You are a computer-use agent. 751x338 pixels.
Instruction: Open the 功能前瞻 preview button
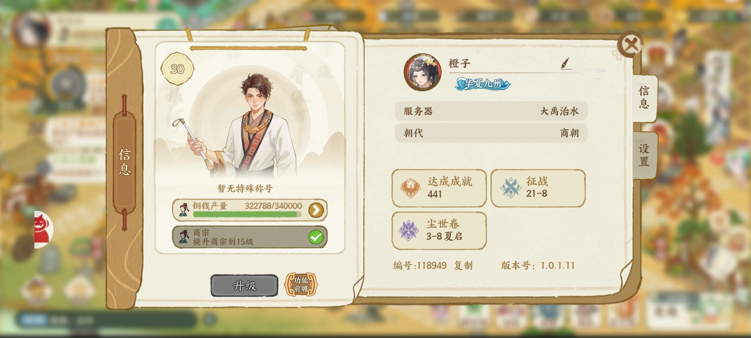pos(301,284)
